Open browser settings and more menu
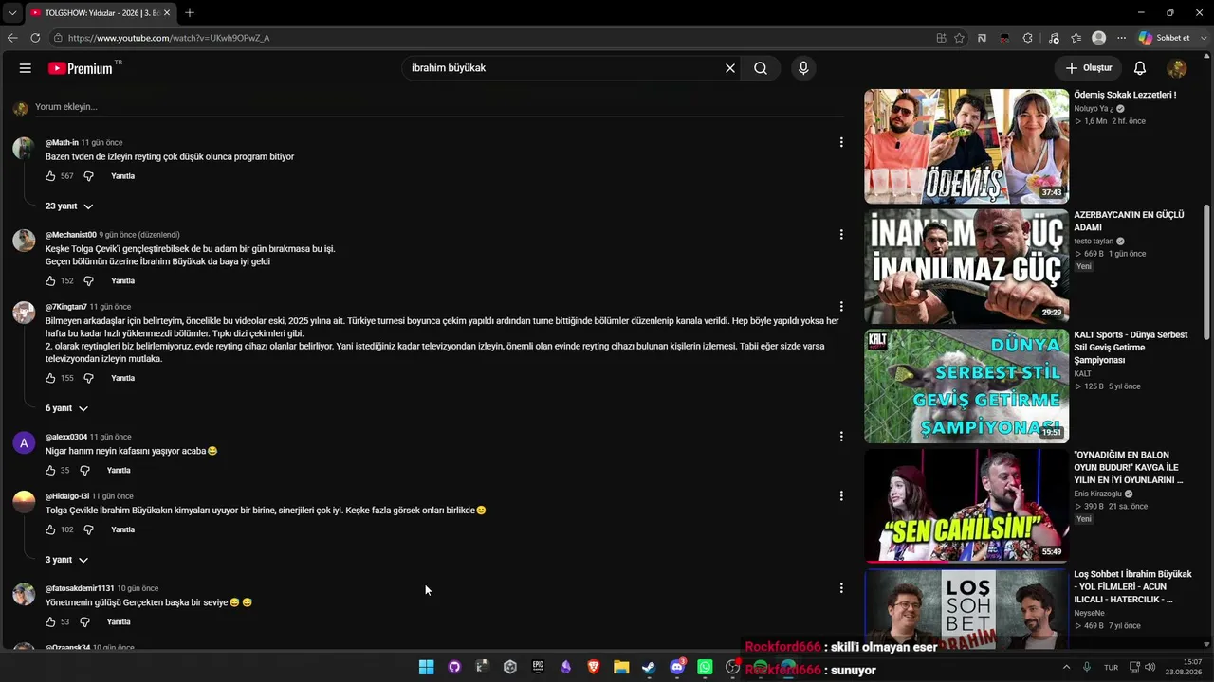 click(1121, 38)
